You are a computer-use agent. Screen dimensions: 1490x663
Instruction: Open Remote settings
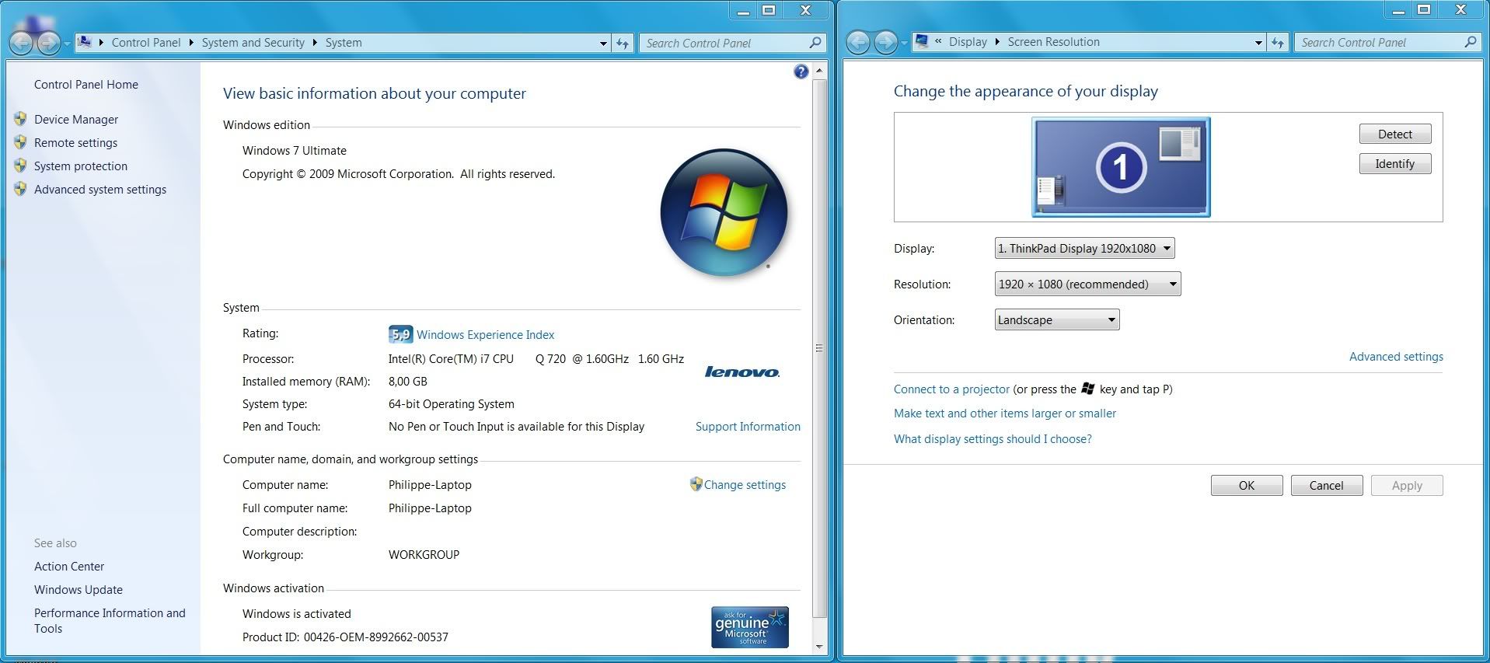(x=76, y=142)
